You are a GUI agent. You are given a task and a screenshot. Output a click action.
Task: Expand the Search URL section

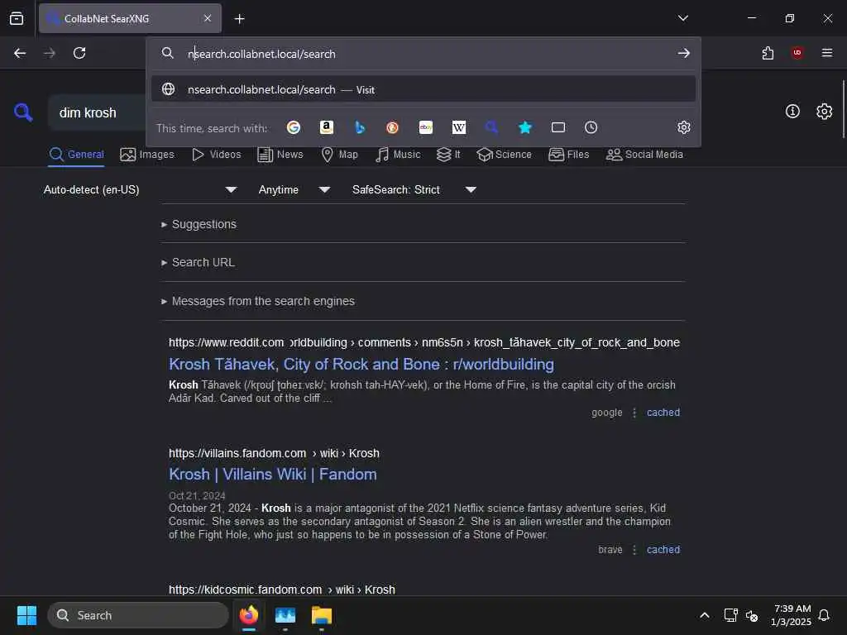[198, 262]
